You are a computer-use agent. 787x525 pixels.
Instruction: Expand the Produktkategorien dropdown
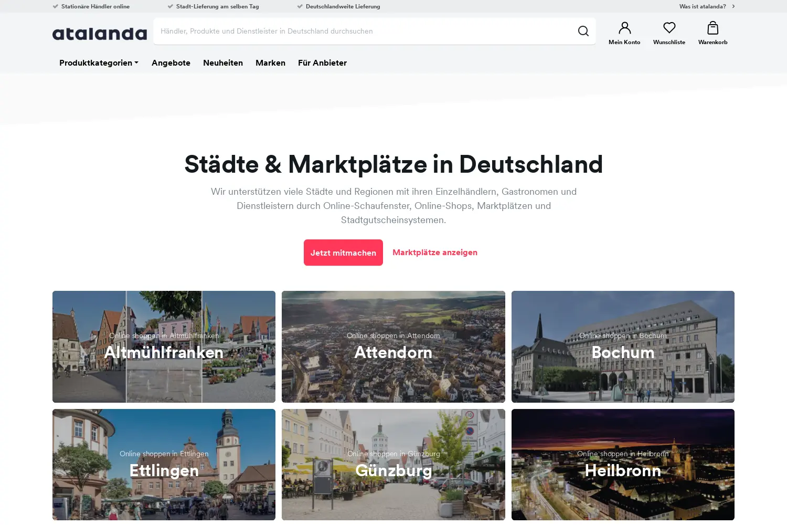(x=99, y=62)
